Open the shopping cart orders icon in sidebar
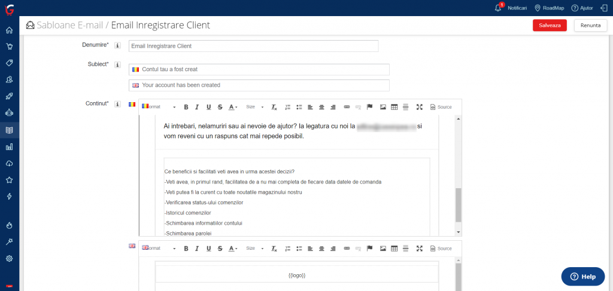This screenshot has width=613, height=291. (10, 47)
